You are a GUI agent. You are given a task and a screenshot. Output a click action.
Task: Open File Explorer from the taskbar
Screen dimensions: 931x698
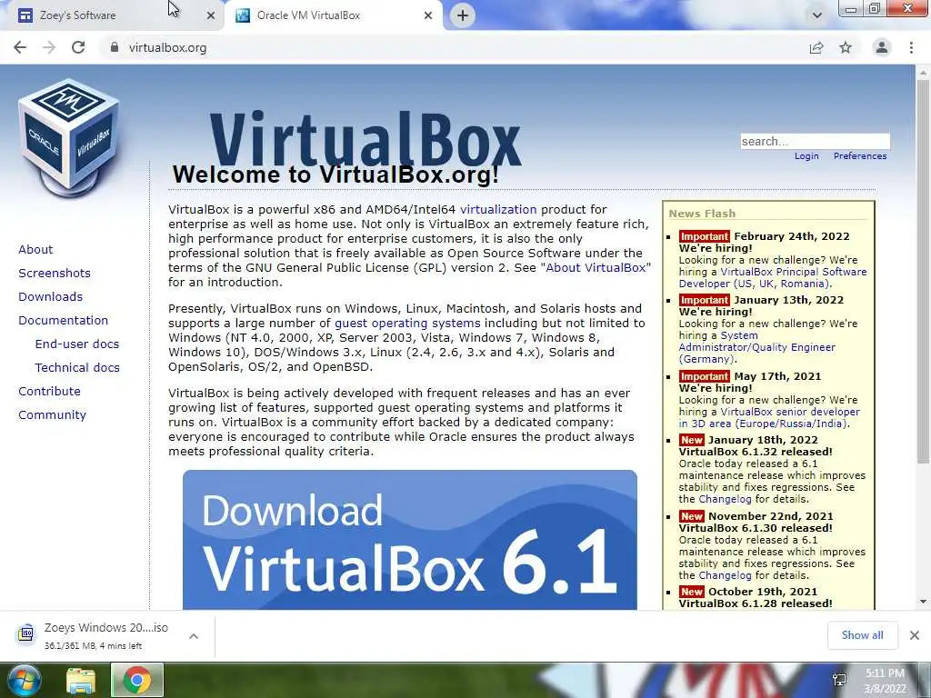[81, 681]
